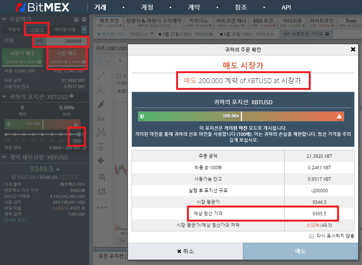This screenshot has height=265, width=362.
Task: Close the order confirmation dialog with X
Action: pyautogui.click(x=353, y=49)
